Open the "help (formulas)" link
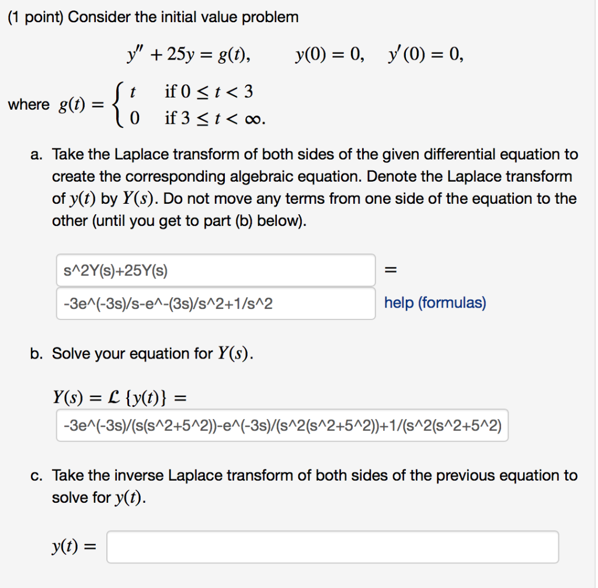The image size is (598, 588). coord(434,302)
